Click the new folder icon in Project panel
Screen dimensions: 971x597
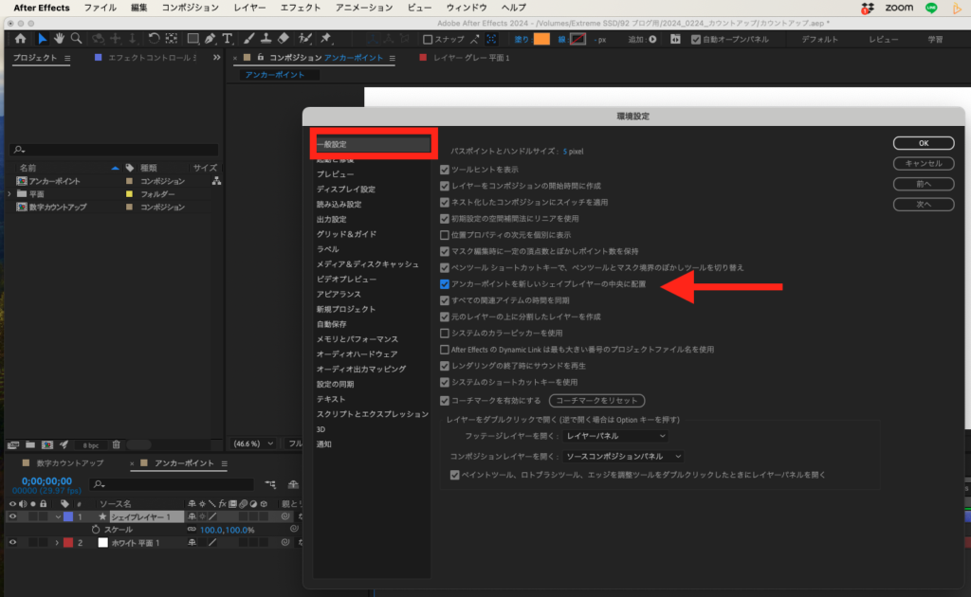29,443
